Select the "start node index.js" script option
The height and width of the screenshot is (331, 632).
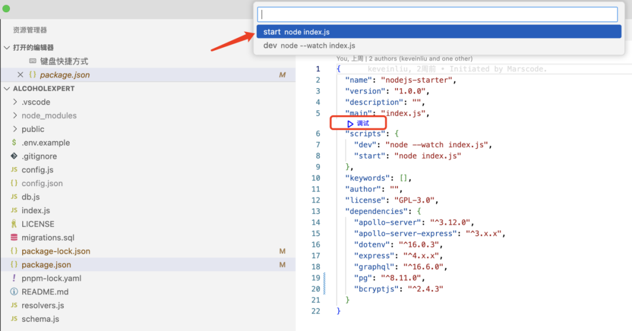pyautogui.click(x=438, y=32)
